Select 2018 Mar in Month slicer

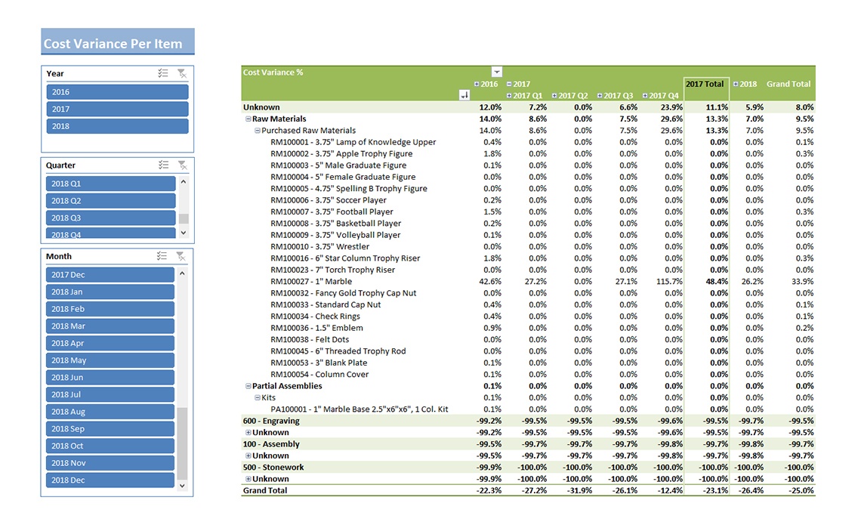[x=110, y=326]
